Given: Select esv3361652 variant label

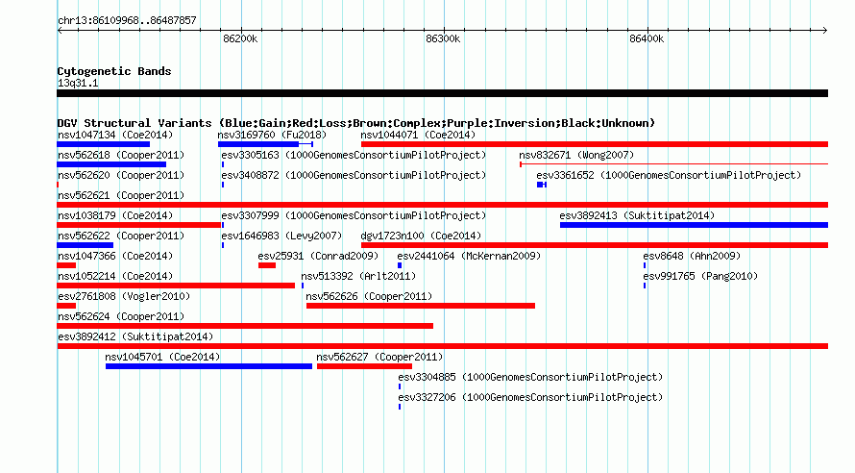Looking at the screenshot, I should [669, 175].
